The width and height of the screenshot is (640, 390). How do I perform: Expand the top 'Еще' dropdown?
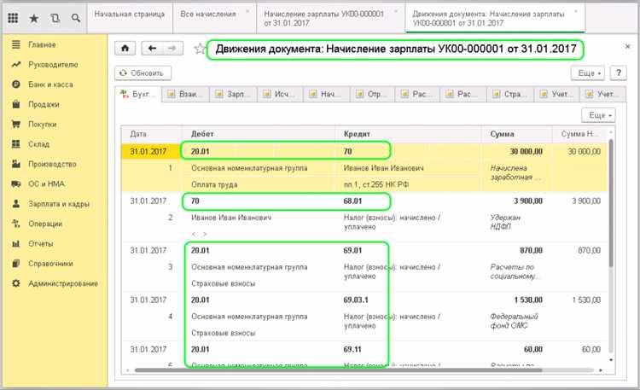pyautogui.click(x=591, y=74)
